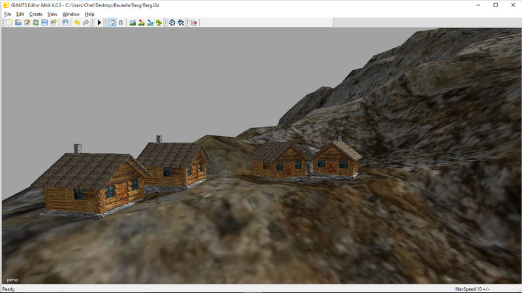Screen dimensions: 522x293
Task: Toggle the magnet snap icon
Action: click(121, 23)
